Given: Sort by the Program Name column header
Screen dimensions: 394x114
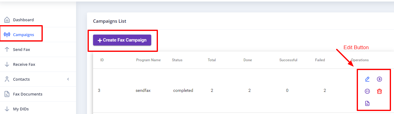Looking at the screenshot, I should (149, 60).
